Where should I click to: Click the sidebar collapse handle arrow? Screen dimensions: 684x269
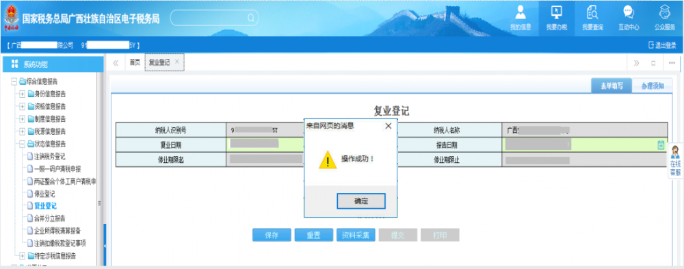[105, 246]
